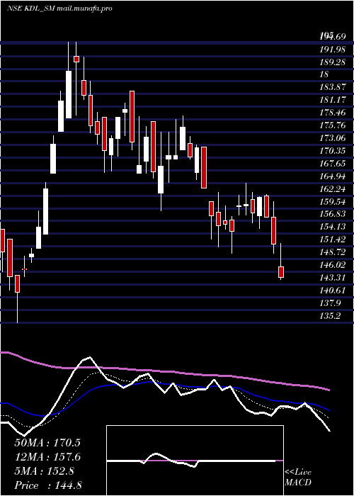Click the 148.72 price axis label
The image size is (354, 496).
click(x=333, y=252)
